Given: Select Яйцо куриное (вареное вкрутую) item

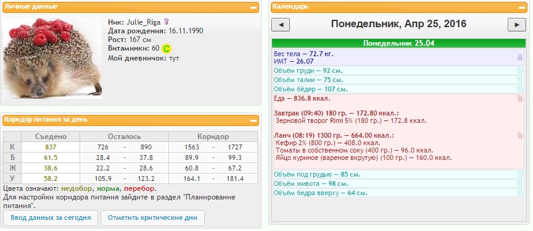Looking at the screenshot, I should click(x=364, y=158).
